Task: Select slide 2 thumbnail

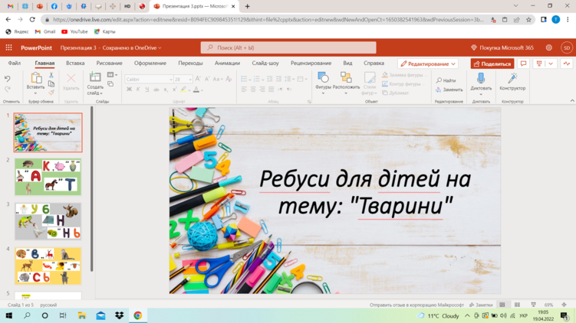Action: 48,177
